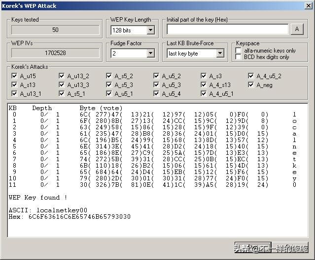Uncheck the A_u13_1 attack
Viewport: 315px width, 260px height.
[14, 93]
